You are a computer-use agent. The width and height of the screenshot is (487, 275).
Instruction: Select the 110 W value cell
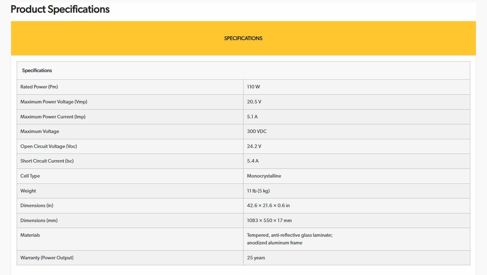click(356, 87)
